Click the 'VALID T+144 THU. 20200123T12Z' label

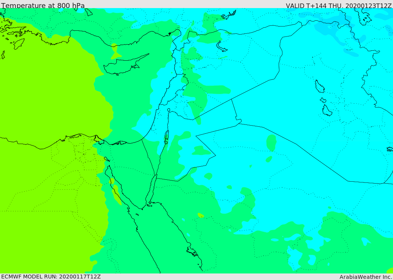tap(339, 6)
